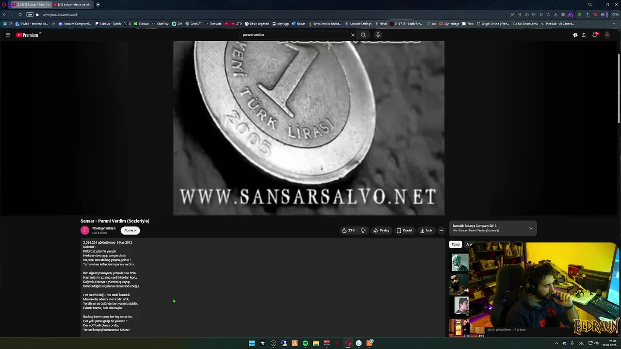Open the taskbar clock and date
Image resolution: width=621 pixels, height=349 pixels.
610,343
